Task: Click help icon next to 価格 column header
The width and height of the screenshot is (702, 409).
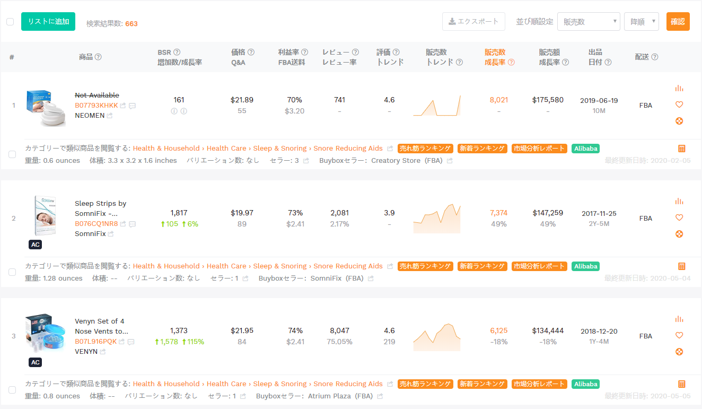Action: point(251,52)
